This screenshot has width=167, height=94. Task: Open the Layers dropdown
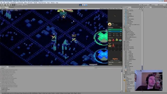click(155, 5)
